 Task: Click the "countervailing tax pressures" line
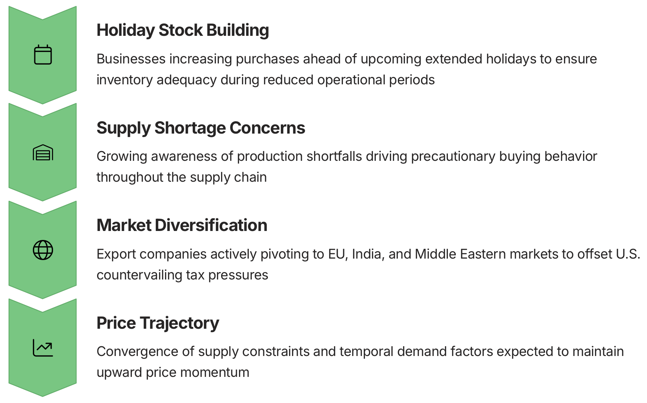point(182,275)
